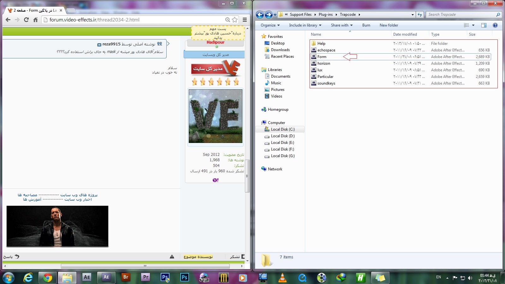Image resolution: width=505 pixels, height=284 pixels.
Task: Launch Internet Explorer from taskbar
Action: click(28, 277)
